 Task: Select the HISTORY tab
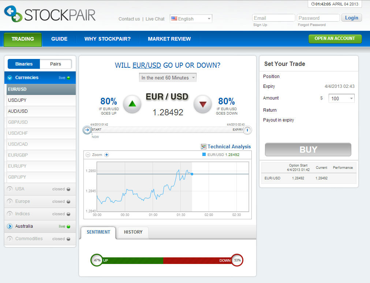tap(133, 232)
